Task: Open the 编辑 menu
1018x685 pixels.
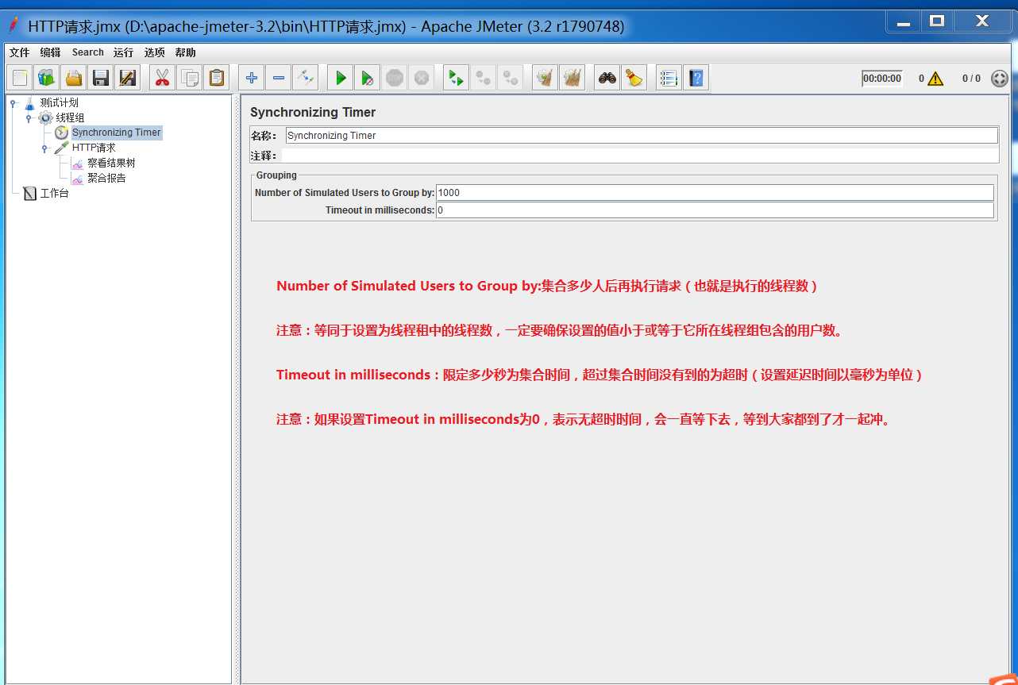Action: click(x=50, y=52)
